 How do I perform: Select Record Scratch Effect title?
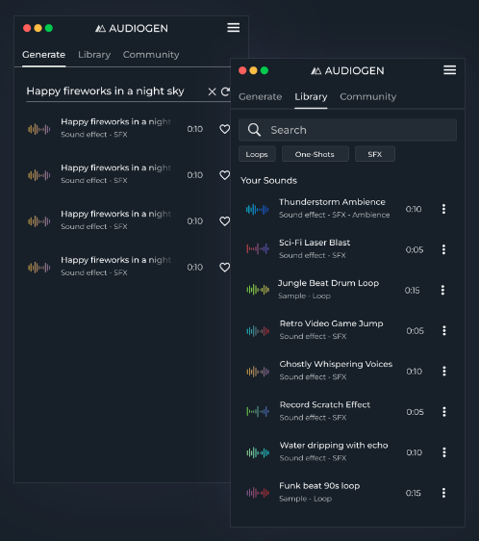pyautogui.click(x=325, y=404)
